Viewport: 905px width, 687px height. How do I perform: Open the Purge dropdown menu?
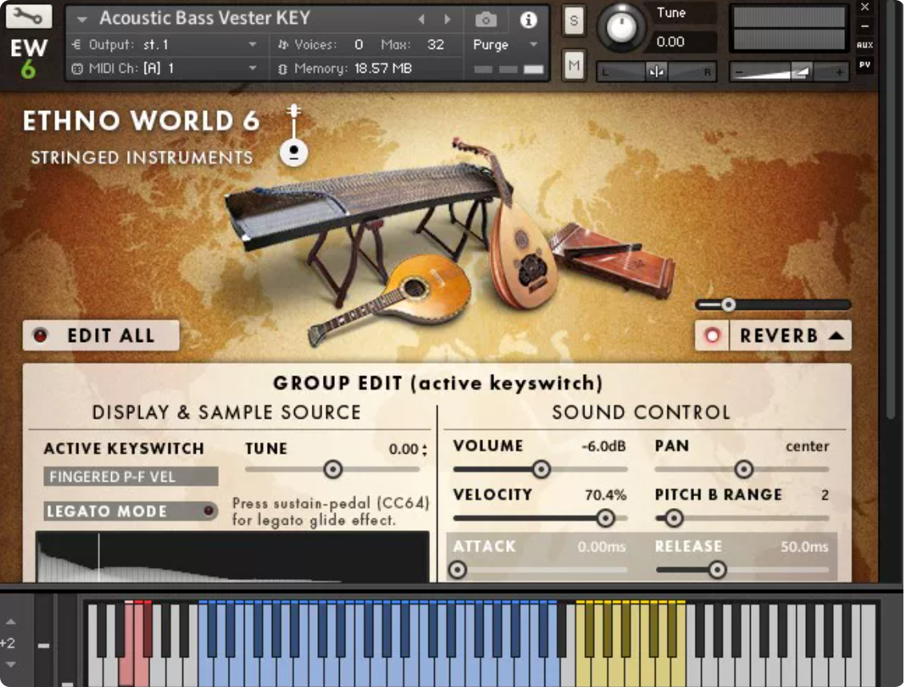(x=505, y=45)
